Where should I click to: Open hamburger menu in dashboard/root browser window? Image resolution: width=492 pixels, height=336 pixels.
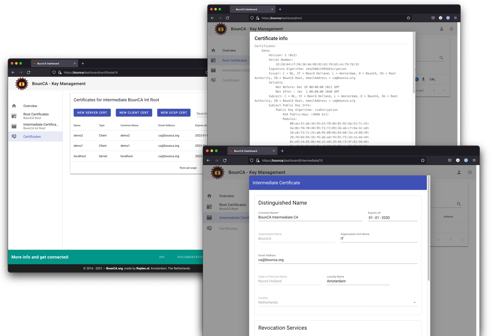click(455, 18)
